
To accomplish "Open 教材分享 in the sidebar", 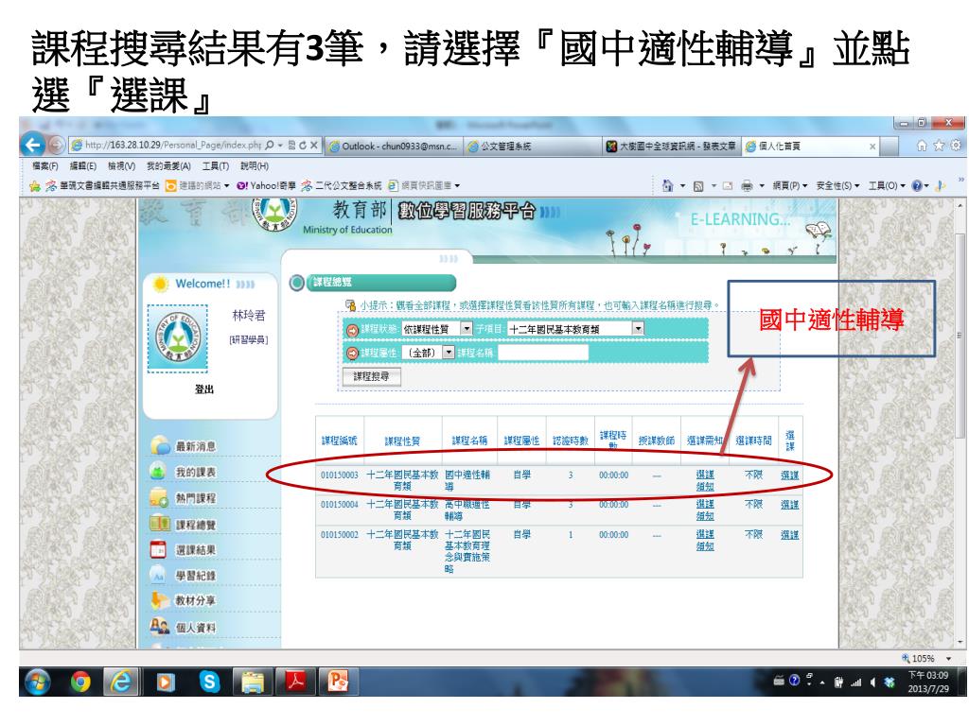I will (195, 600).
